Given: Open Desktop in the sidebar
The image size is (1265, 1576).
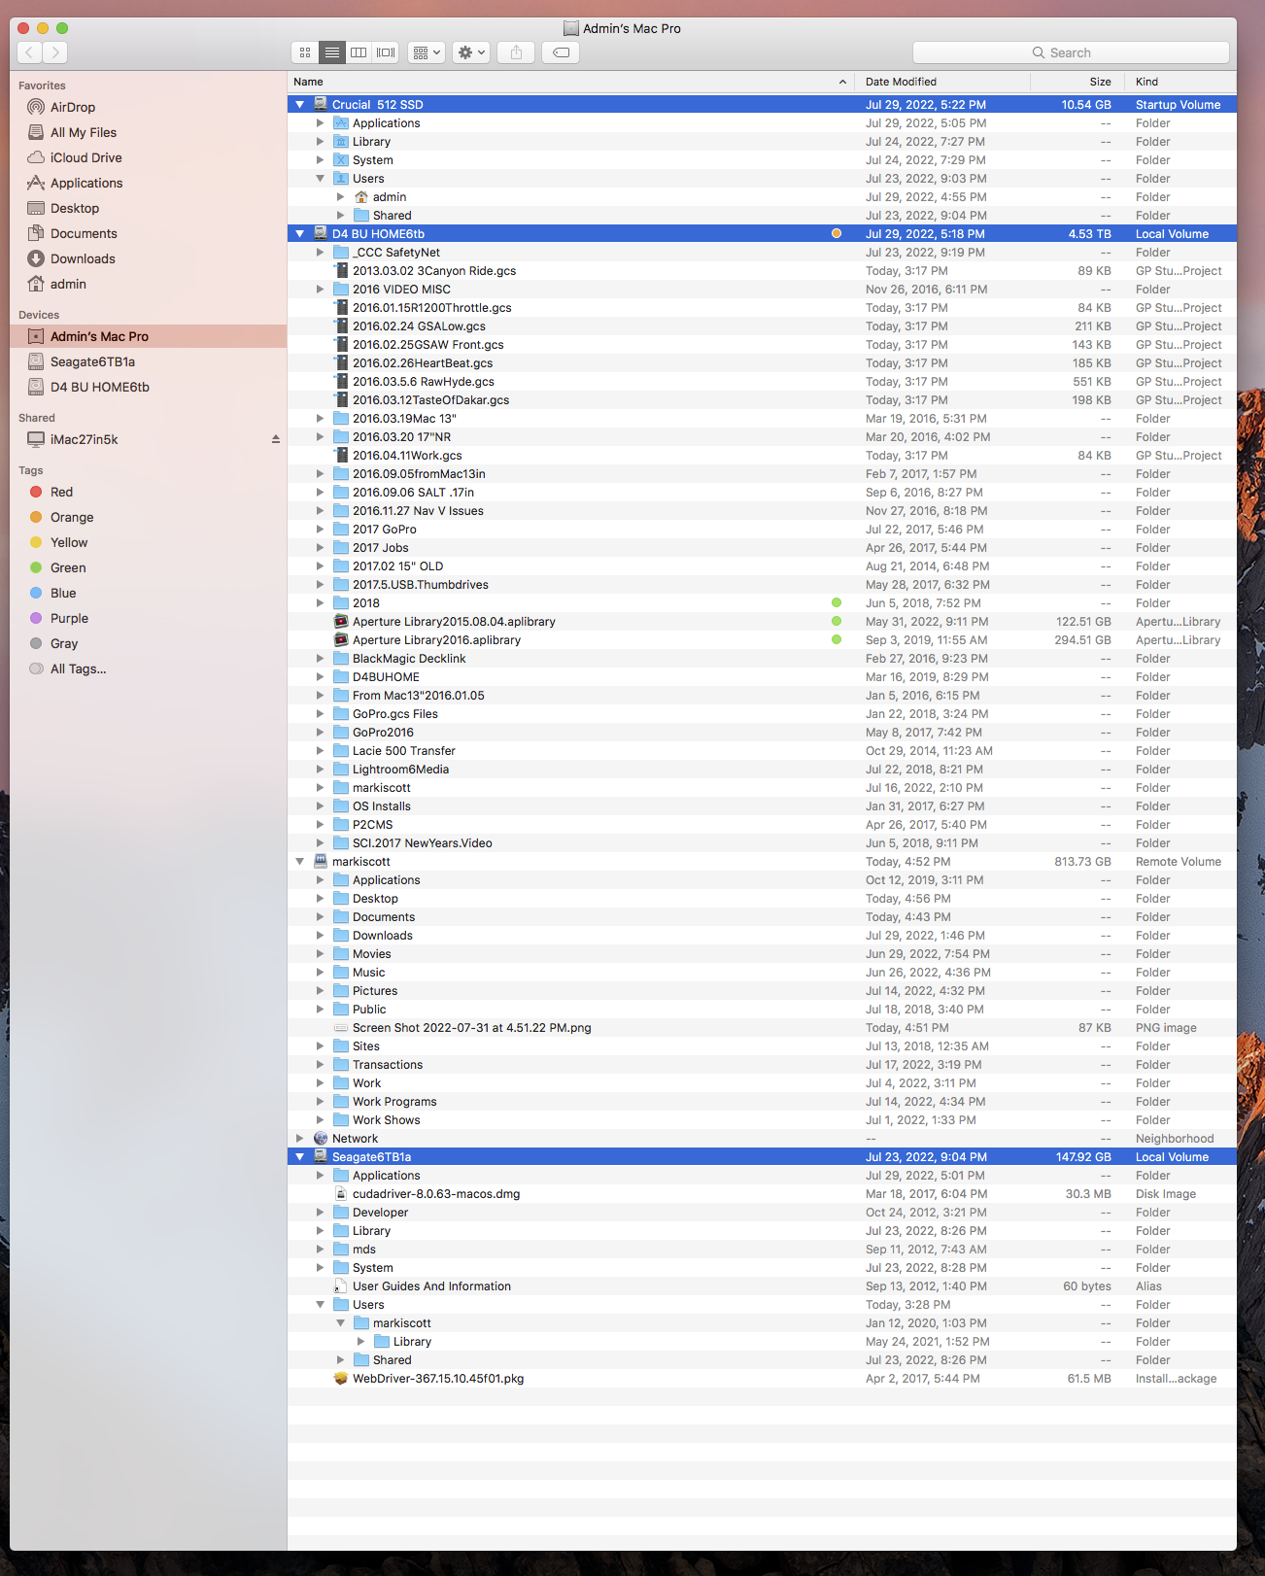Looking at the screenshot, I should coord(75,208).
